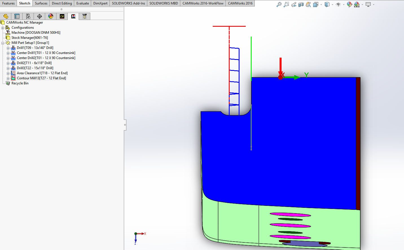Collapse the Mill Part Setup1 node
This screenshot has height=250, width=404.
(x=3, y=43)
